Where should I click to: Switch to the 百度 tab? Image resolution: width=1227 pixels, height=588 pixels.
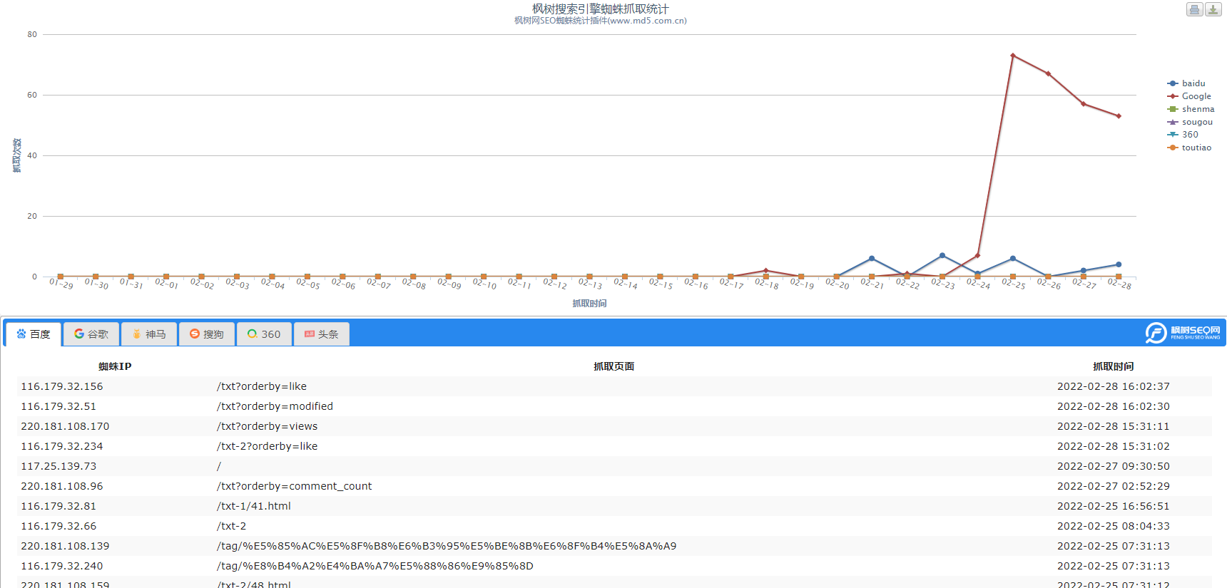point(34,334)
